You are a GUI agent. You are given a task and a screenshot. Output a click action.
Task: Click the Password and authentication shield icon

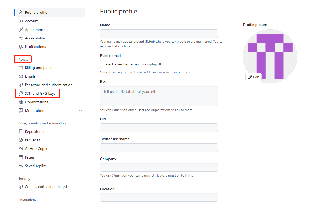pos(21,85)
